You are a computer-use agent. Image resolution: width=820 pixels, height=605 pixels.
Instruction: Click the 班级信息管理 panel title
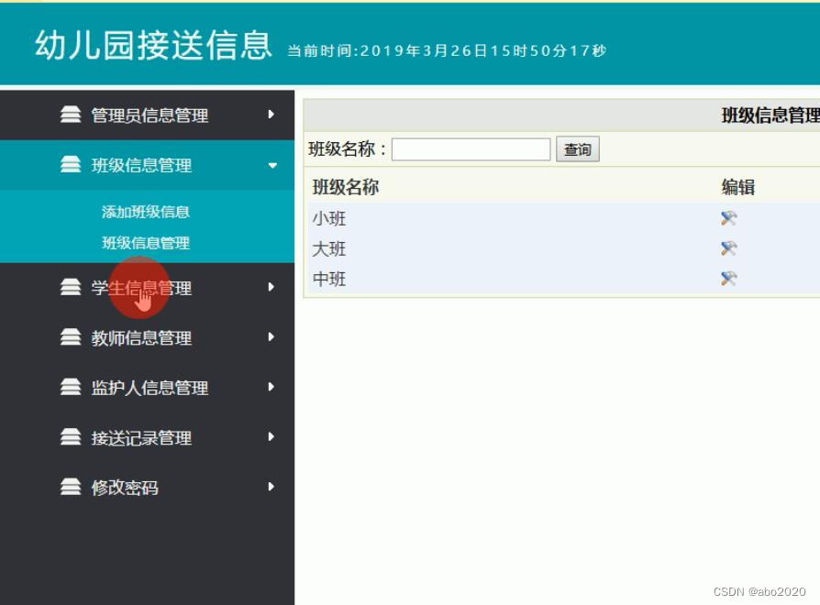(770, 115)
